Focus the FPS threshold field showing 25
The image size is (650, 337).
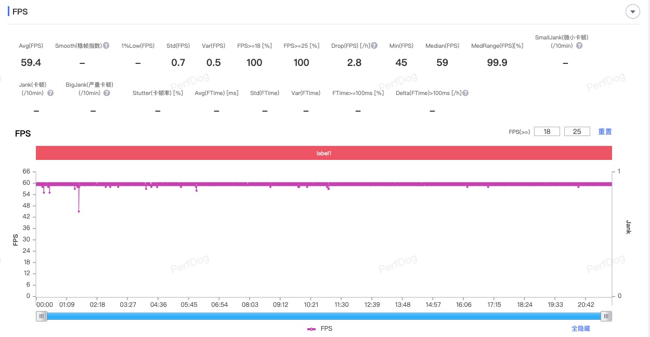click(577, 132)
